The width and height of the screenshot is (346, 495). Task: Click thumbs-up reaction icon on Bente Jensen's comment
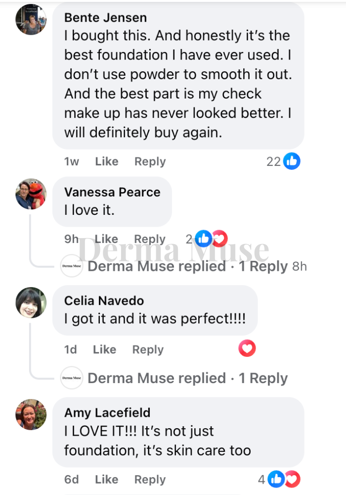(x=292, y=161)
